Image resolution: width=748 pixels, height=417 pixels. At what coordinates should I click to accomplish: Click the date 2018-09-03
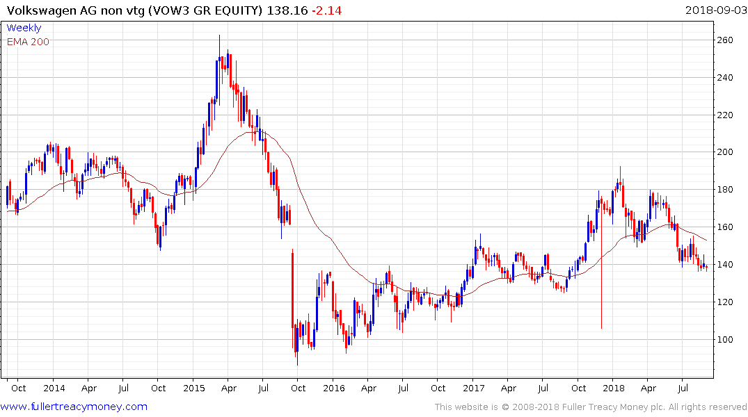(716, 10)
